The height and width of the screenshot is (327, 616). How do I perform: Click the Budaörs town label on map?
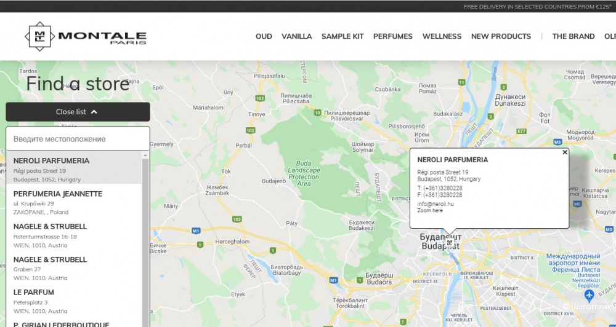(379, 278)
